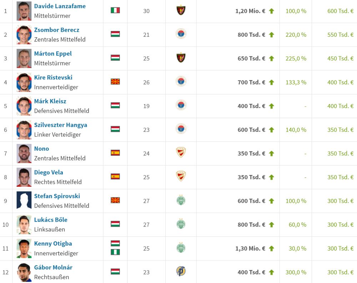
Task: Open Zsombor Berecz's player page
Action: coord(57,30)
